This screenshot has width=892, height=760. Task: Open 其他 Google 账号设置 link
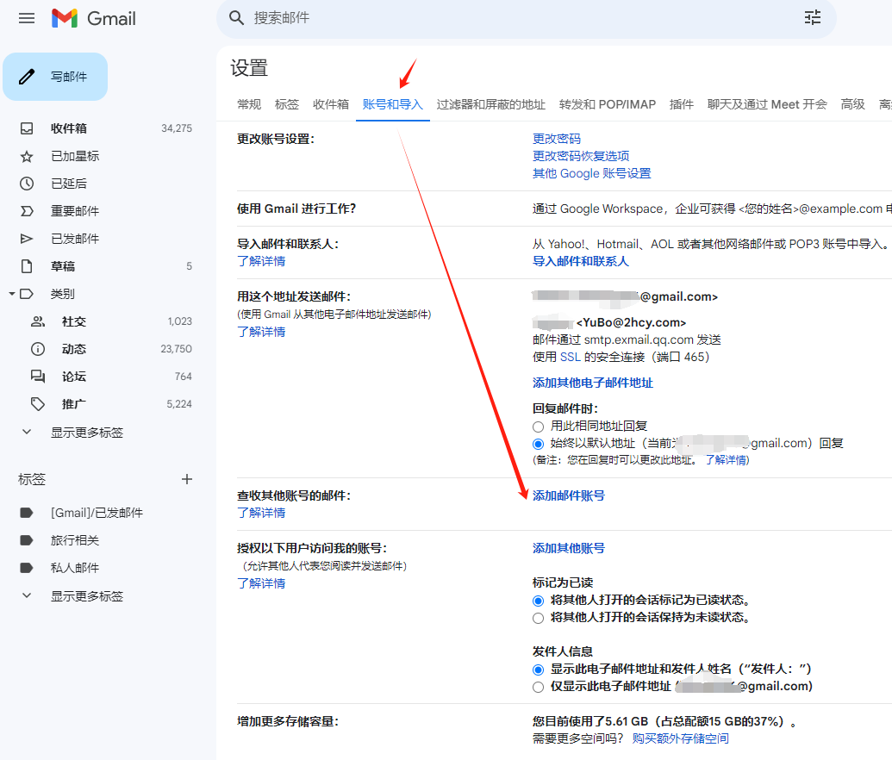pyautogui.click(x=591, y=173)
